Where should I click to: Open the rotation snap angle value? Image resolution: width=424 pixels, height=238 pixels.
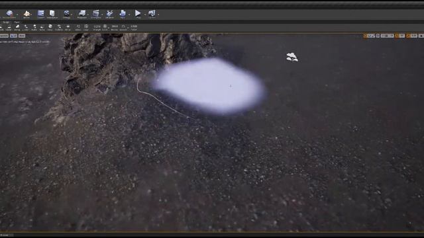tap(402, 36)
